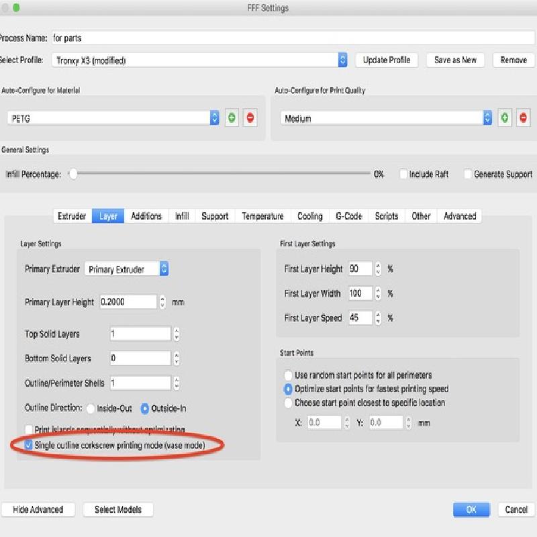537x537 pixels.
Task: Switch to the Other tab
Action: [x=421, y=216]
